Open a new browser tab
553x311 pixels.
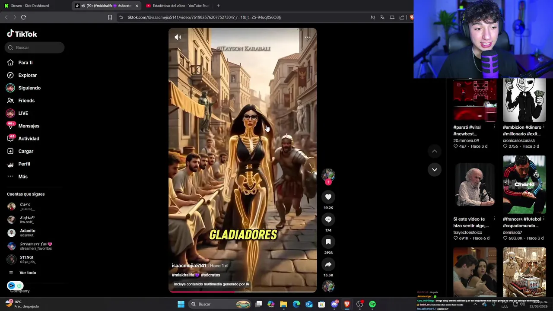(218, 6)
